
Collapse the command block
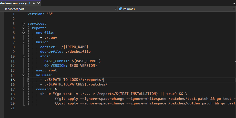pyautogui.click(x=23, y=89)
